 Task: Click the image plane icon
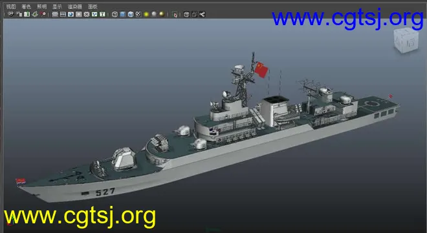click(x=34, y=14)
